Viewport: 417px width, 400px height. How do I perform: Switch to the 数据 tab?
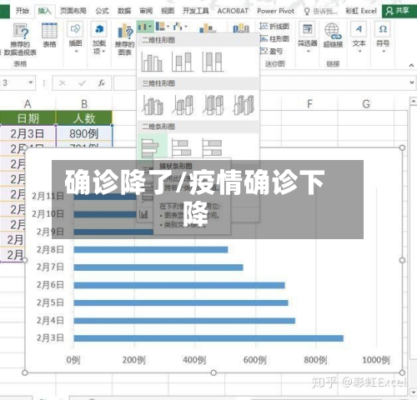coord(124,11)
